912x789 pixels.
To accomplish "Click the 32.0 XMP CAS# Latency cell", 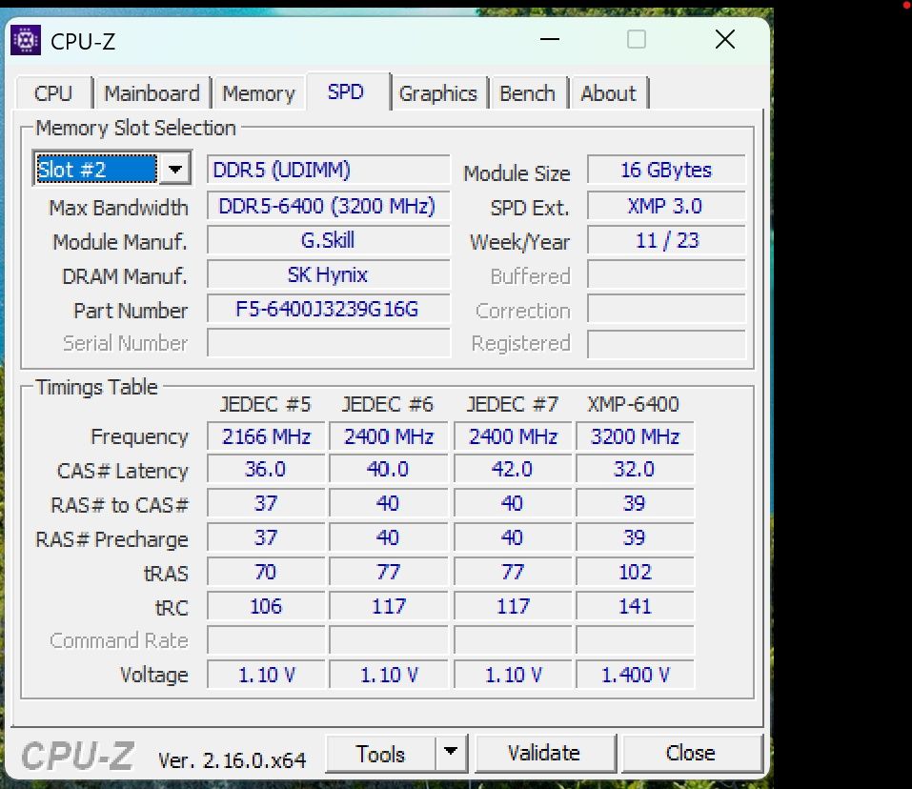I will [635, 470].
